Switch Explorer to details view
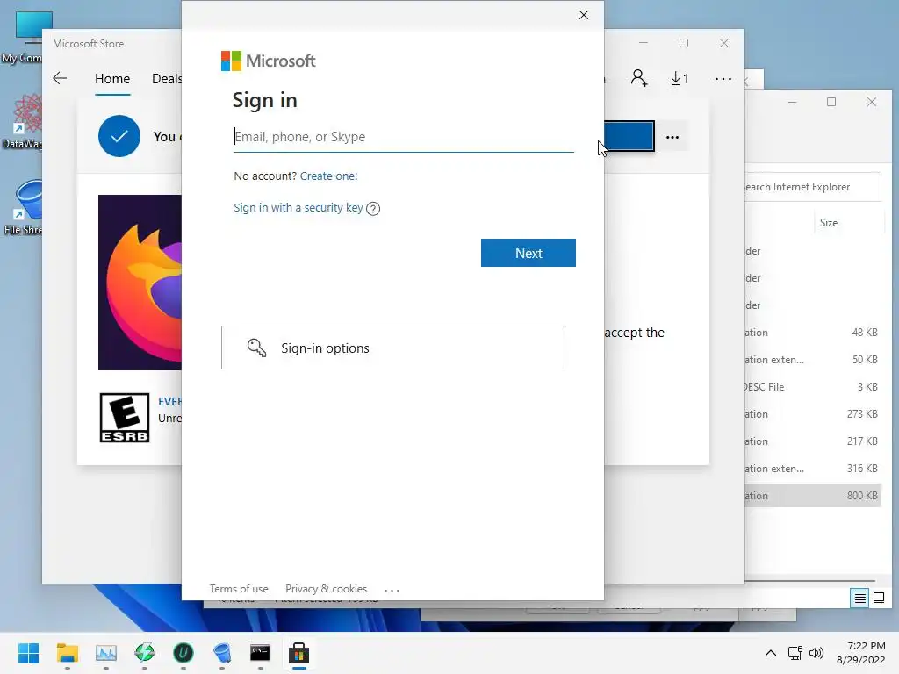899x674 pixels. (860, 599)
